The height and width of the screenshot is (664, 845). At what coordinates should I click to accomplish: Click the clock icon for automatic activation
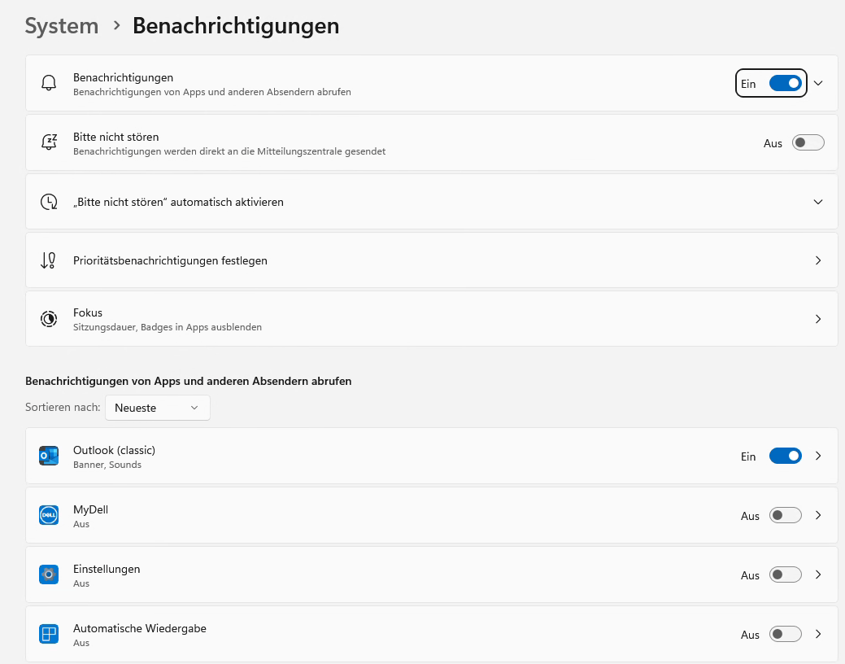pyautogui.click(x=49, y=202)
